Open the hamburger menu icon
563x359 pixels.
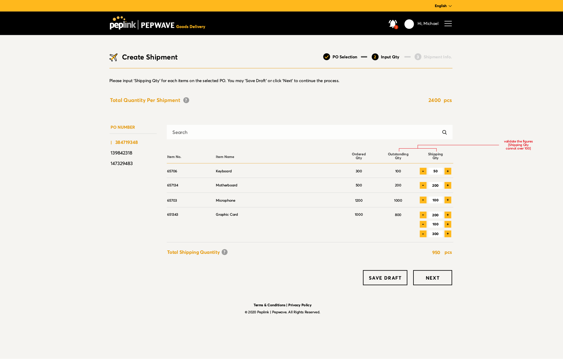[x=448, y=23]
